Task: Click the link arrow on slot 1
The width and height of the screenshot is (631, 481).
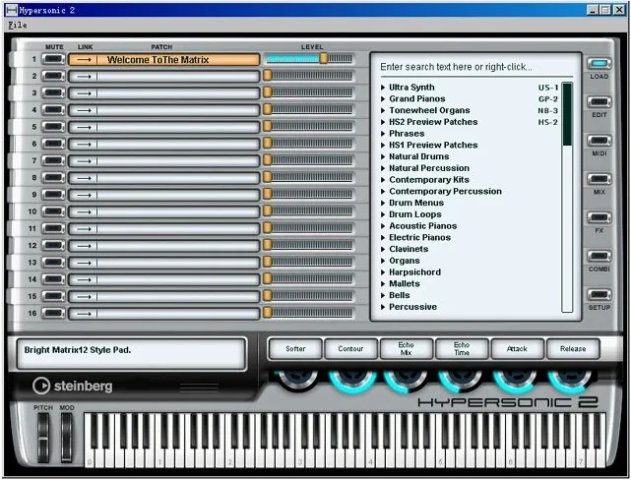Action: 84,60
